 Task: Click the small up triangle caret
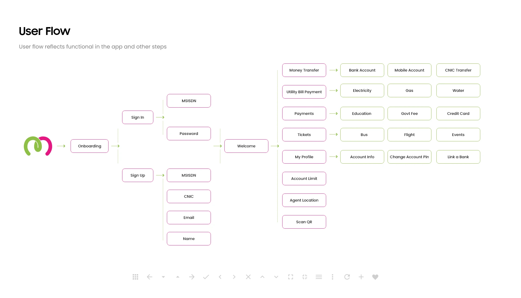click(178, 277)
